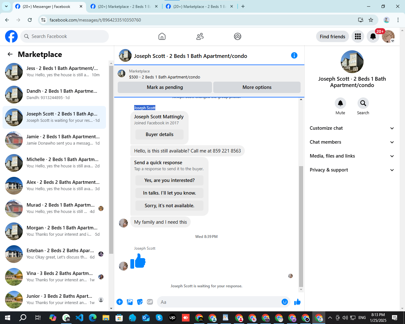Open the Alex 2 Beds 2 Baths conversation
Image resolution: width=405 pixels, height=324 pixels.
click(x=54, y=186)
